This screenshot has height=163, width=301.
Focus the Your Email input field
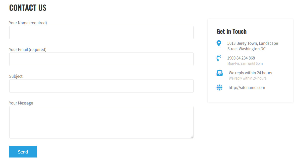(x=101, y=59)
